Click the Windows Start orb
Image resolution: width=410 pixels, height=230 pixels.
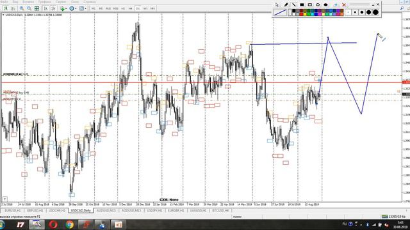(x=1, y=225)
